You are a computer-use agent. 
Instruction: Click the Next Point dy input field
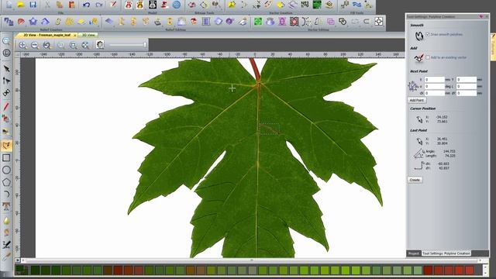click(466, 93)
